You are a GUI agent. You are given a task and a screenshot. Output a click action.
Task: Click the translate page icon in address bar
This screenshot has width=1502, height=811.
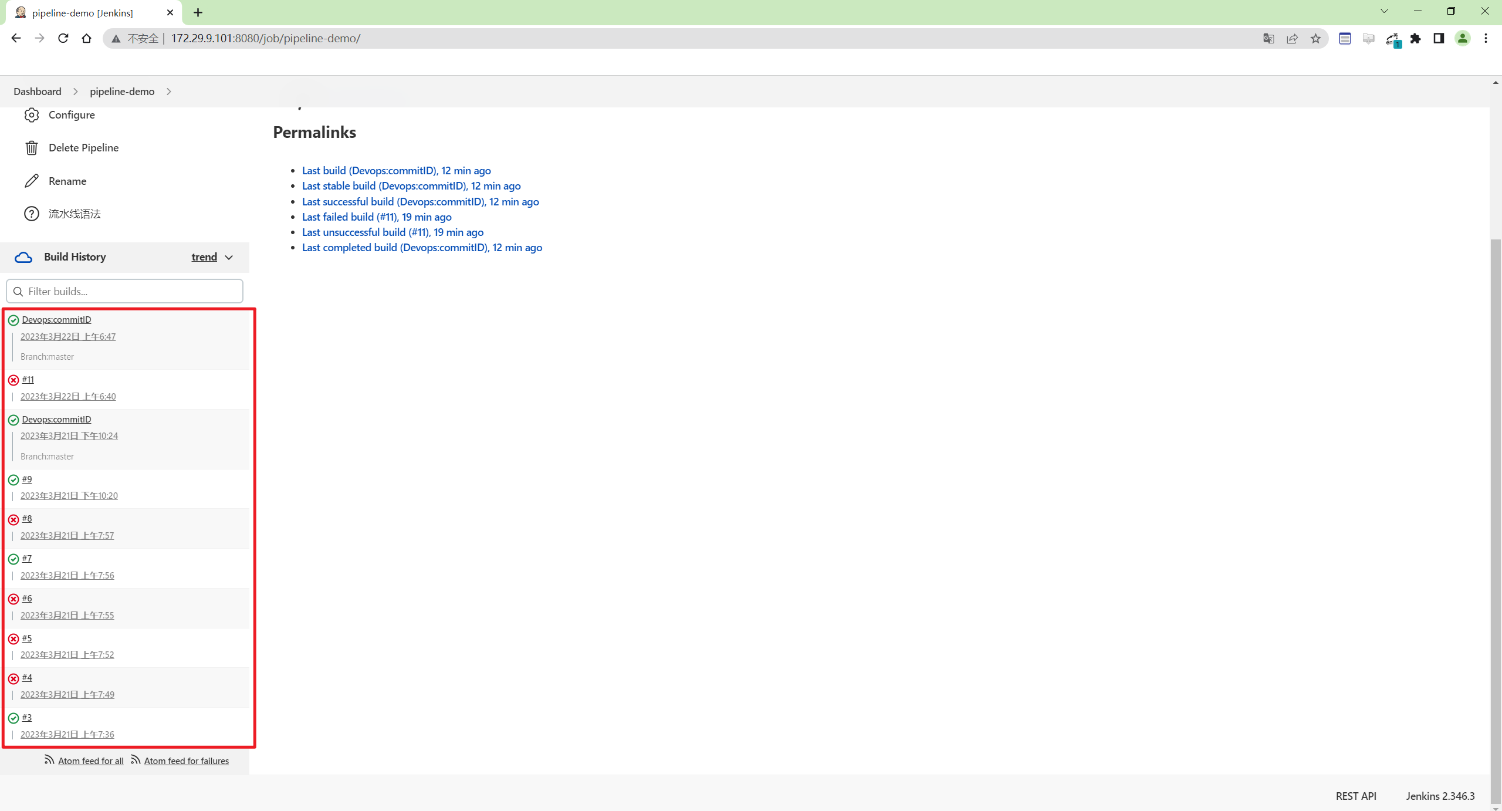[1268, 39]
